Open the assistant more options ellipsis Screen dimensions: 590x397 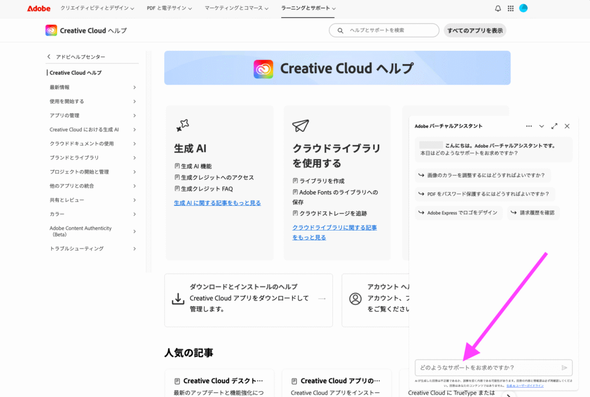coord(529,126)
